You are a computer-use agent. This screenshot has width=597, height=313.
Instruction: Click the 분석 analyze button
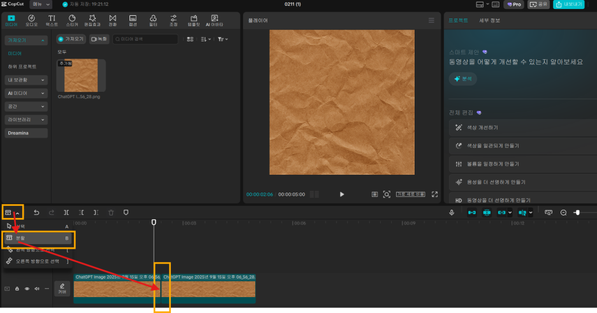click(463, 79)
